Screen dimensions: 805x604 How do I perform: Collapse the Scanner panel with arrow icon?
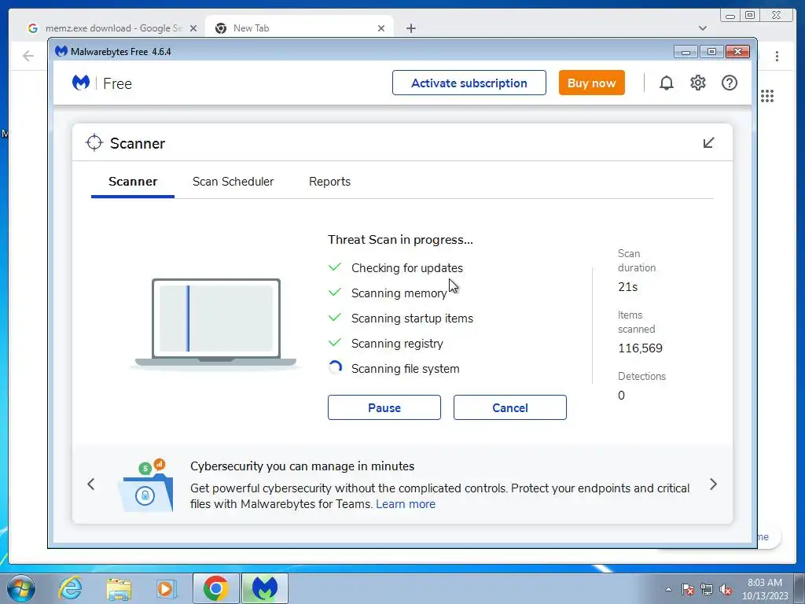708,143
